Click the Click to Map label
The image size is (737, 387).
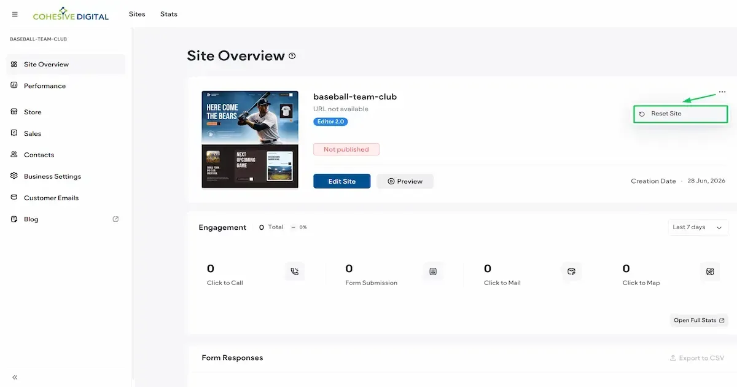click(x=641, y=283)
